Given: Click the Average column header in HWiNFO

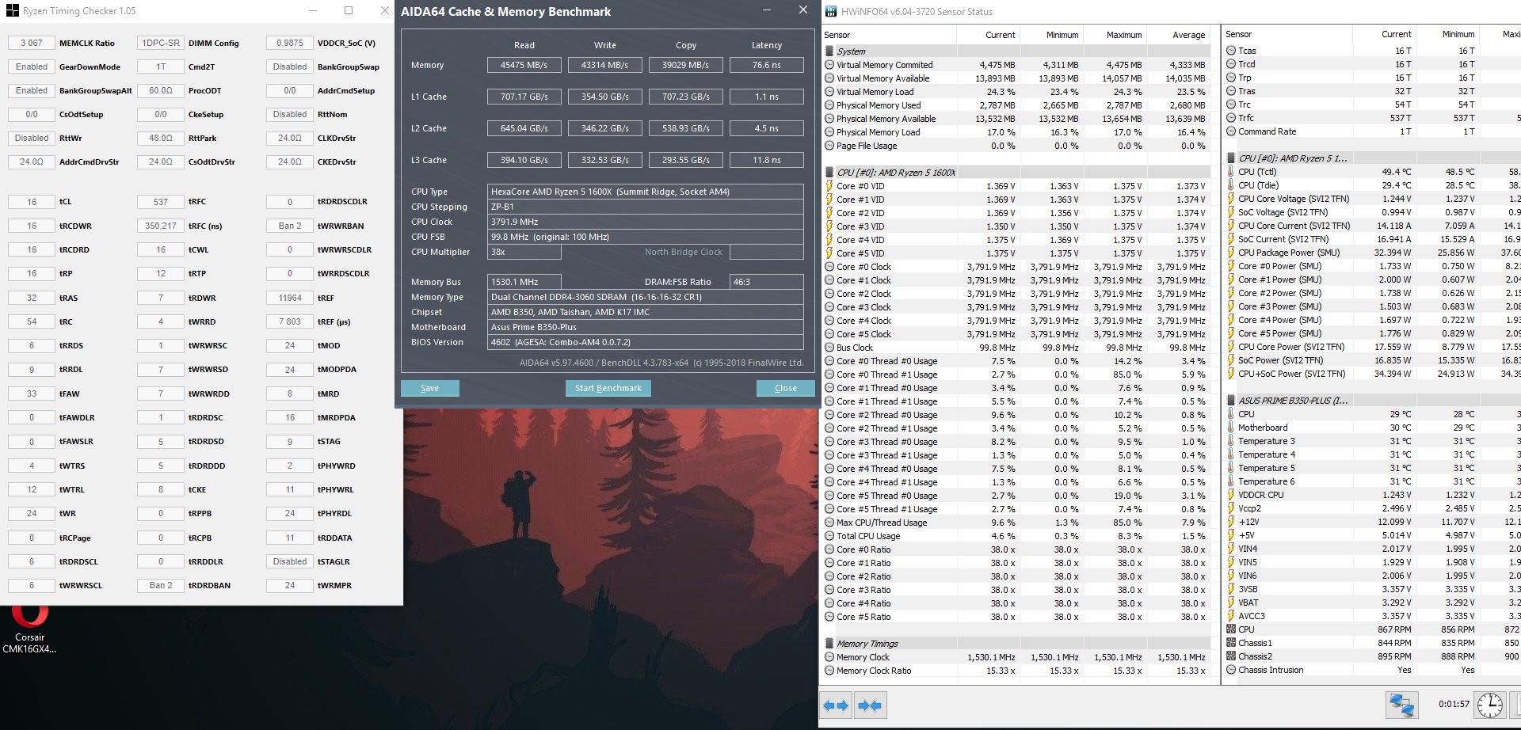Looking at the screenshot, I should coord(1179,35).
